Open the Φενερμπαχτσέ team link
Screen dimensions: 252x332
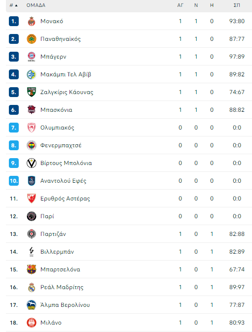tap(61, 145)
